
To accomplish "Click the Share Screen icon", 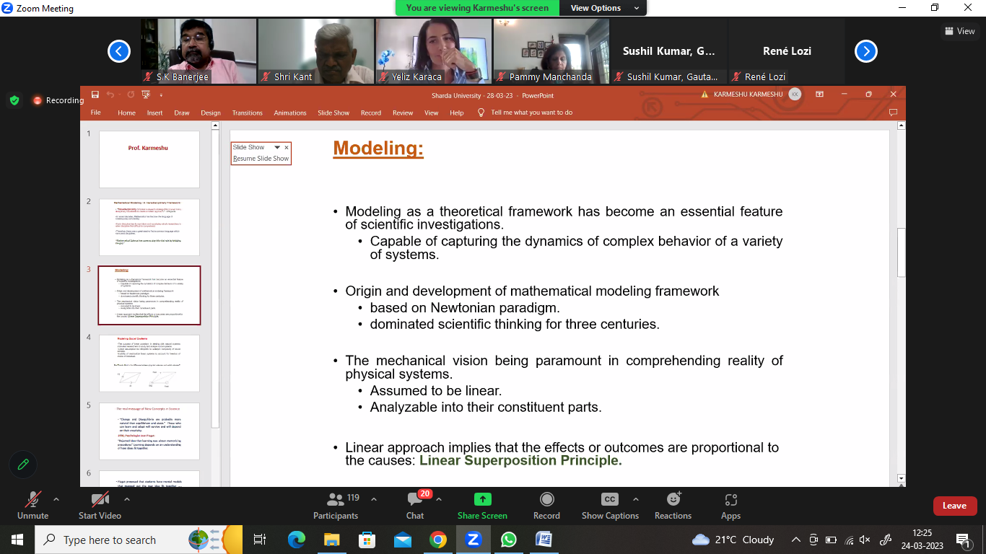I will coord(482,500).
